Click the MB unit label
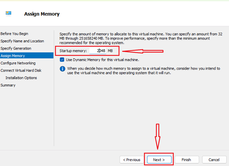Viewport: 229px width, 166px height. click(x=110, y=51)
